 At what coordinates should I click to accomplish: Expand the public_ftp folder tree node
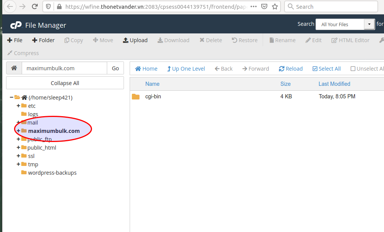[x=18, y=139]
